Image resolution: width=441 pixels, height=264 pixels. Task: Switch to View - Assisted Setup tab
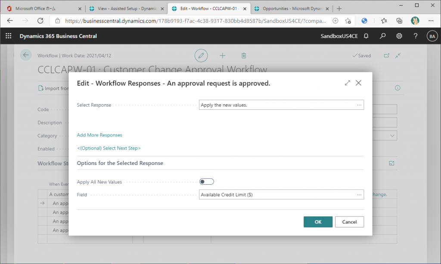pos(127,9)
